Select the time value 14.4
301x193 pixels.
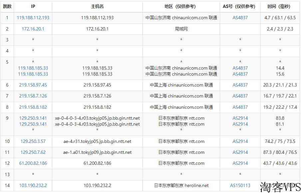click(280, 68)
